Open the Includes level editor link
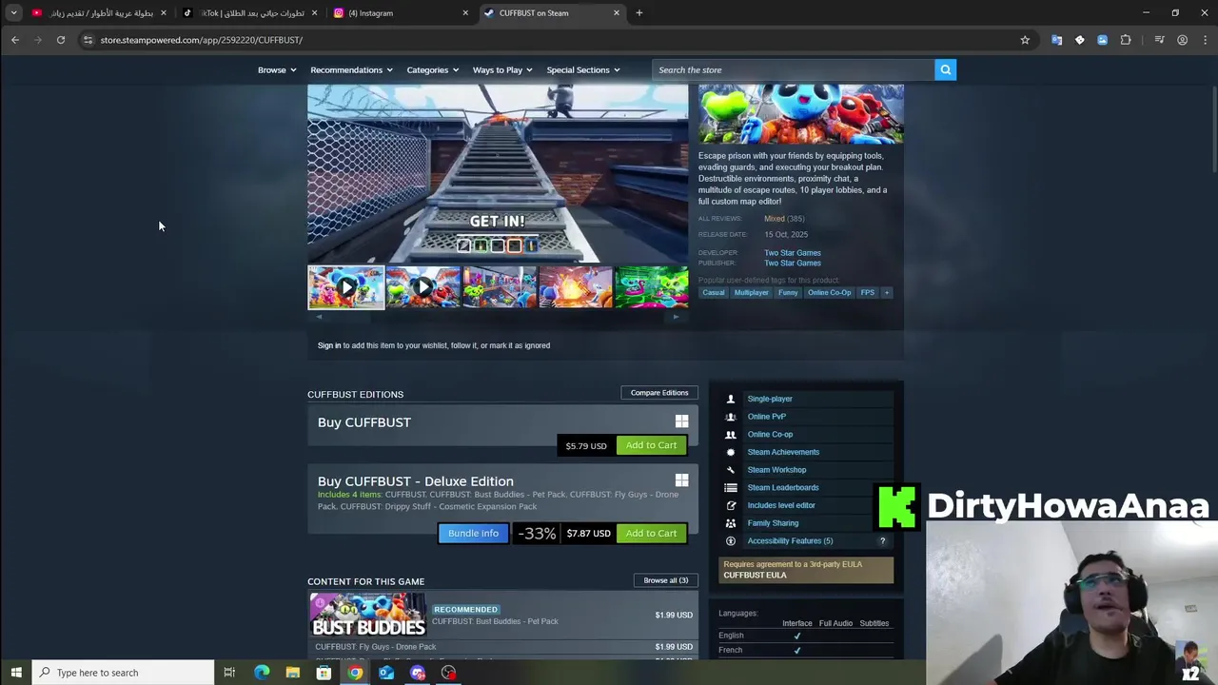Viewport: 1218px width, 685px height. click(x=781, y=505)
